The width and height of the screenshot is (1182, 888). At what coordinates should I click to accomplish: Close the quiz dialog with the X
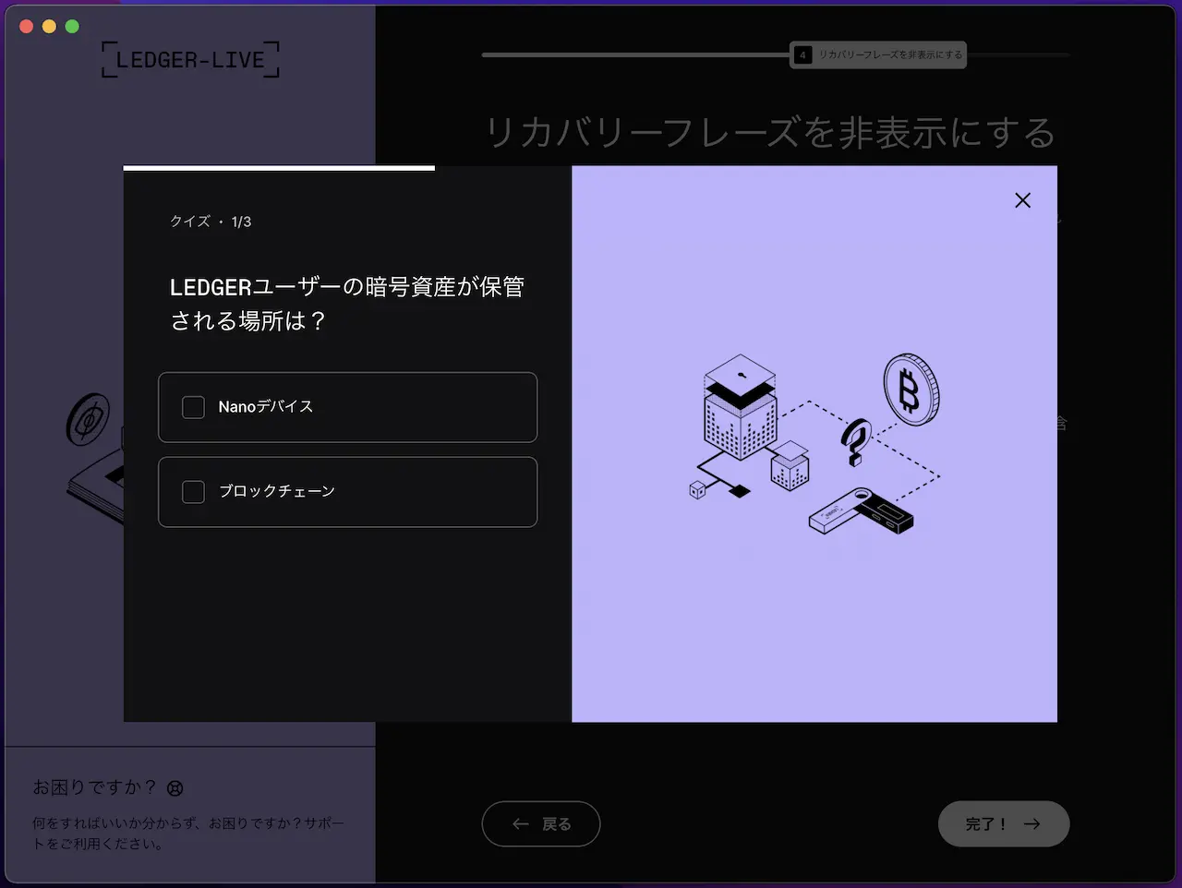pyautogui.click(x=1022, y=200)
